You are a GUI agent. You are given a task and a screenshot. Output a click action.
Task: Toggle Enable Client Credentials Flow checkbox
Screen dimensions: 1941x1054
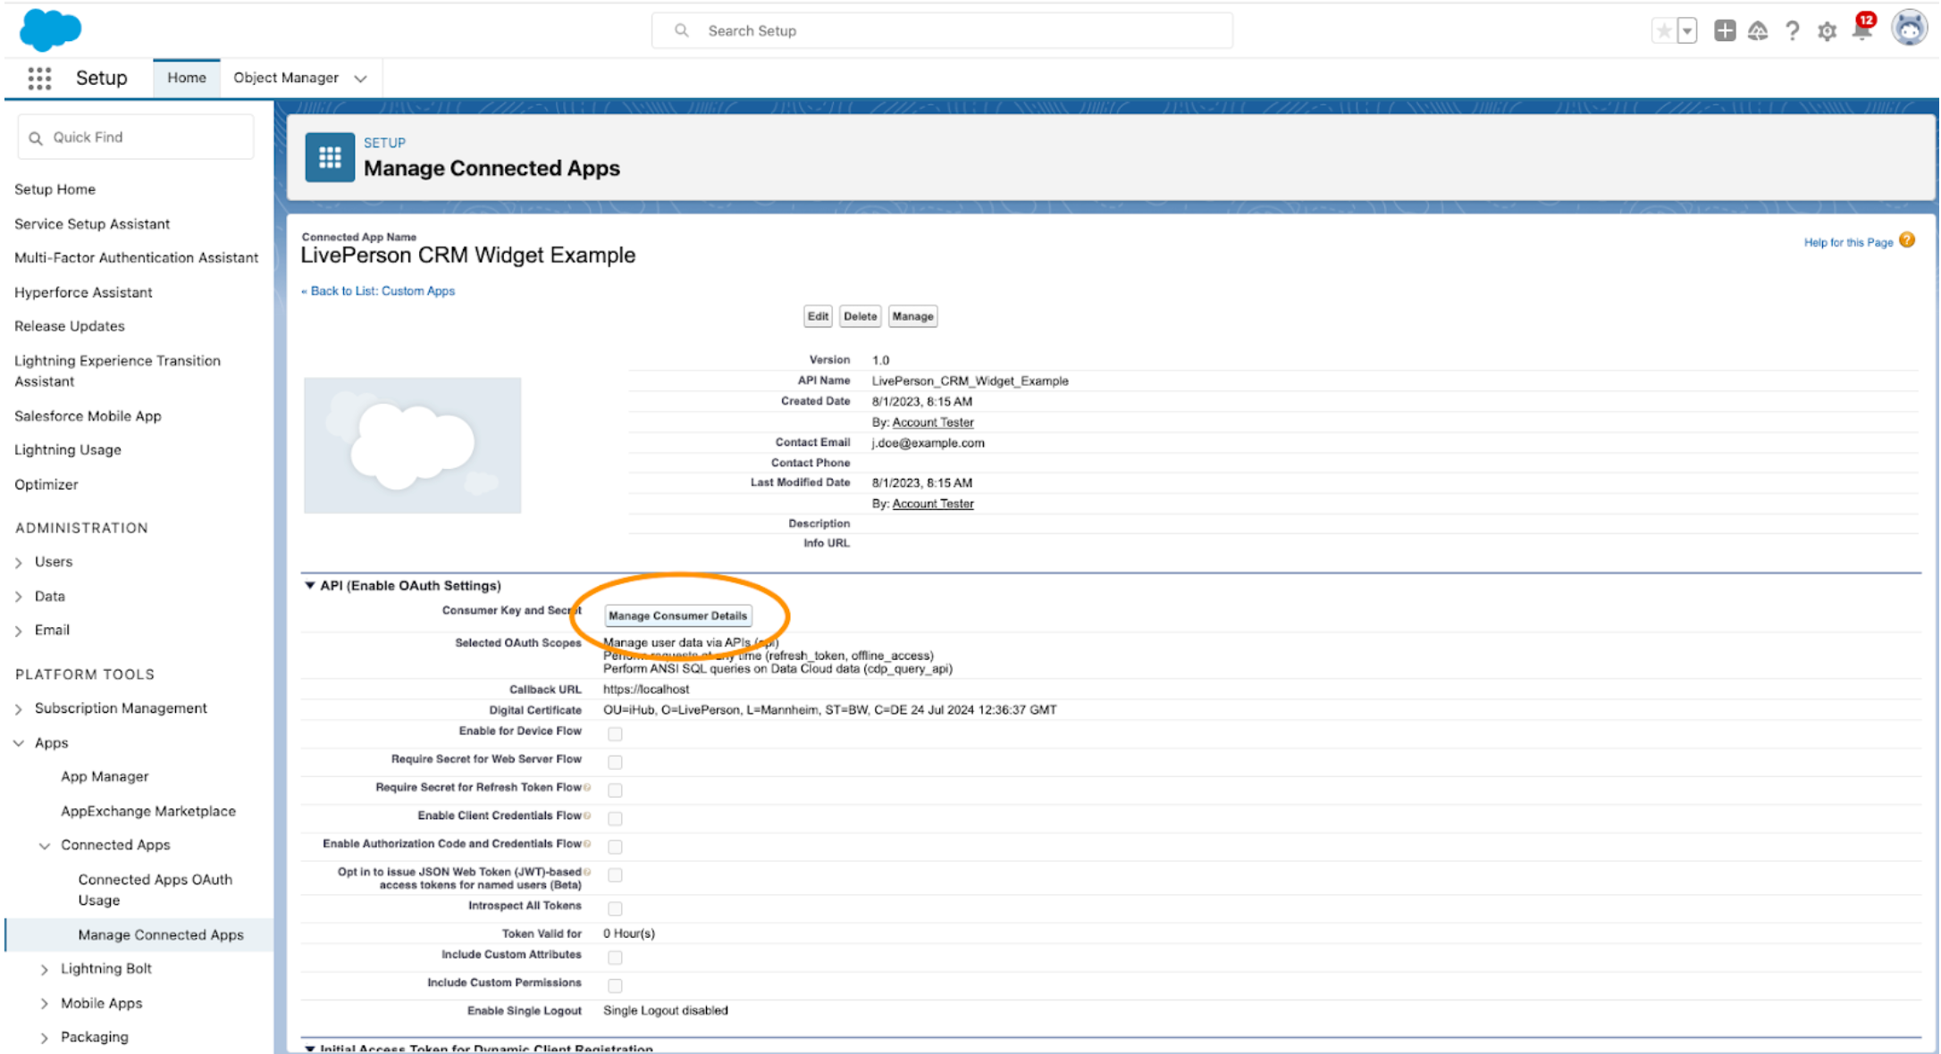click(x=615, y=818)
